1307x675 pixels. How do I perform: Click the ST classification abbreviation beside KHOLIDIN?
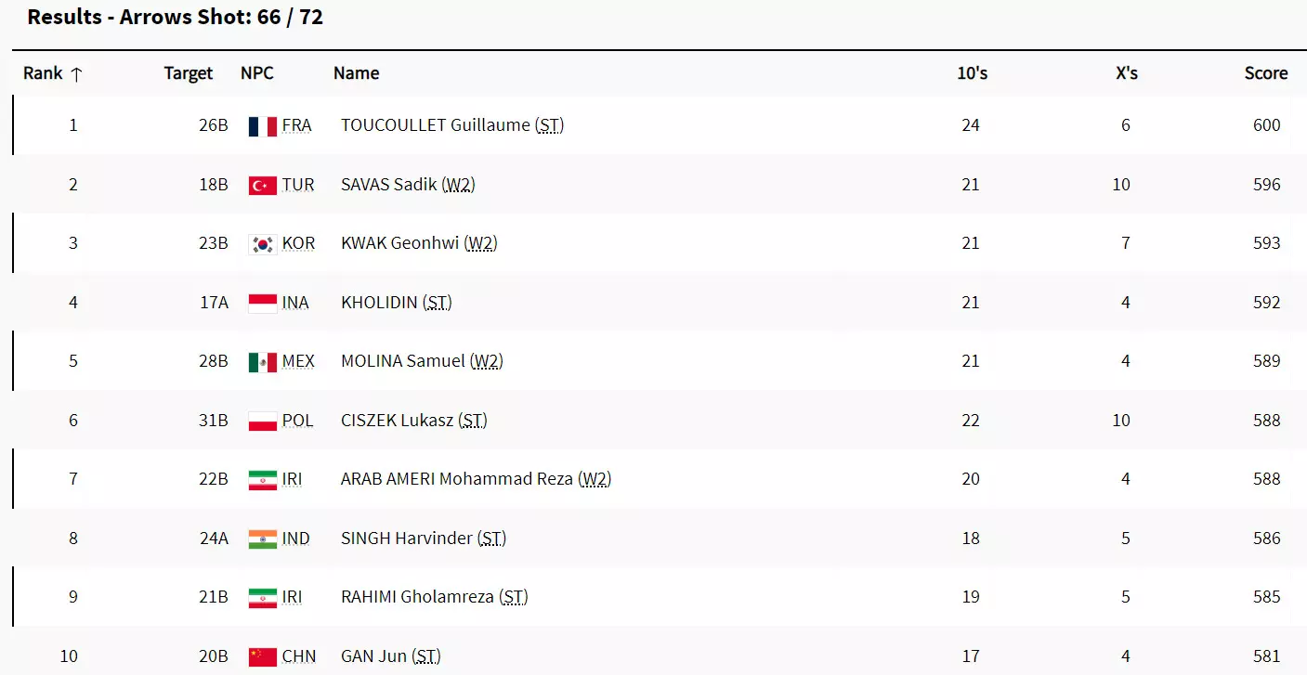coord(437,303)
